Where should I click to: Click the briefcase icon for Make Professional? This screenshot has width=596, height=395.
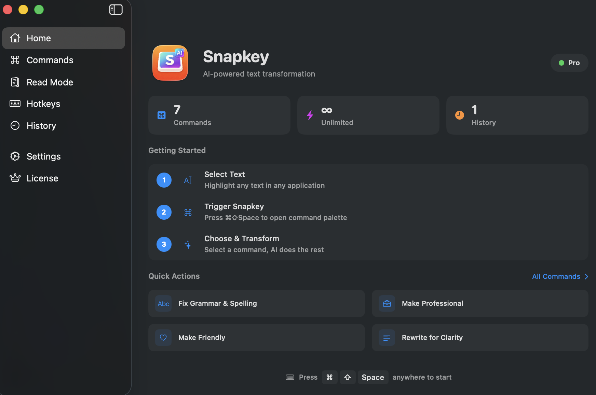point(387,303)
